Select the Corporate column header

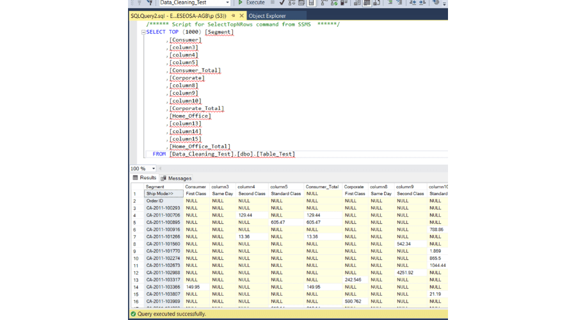point(355,187)
